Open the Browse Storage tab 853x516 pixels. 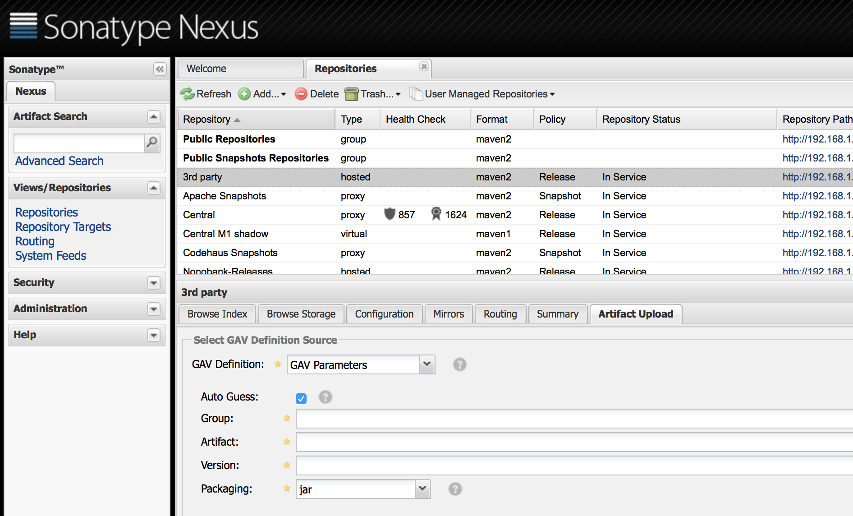[x=301, y=314]
